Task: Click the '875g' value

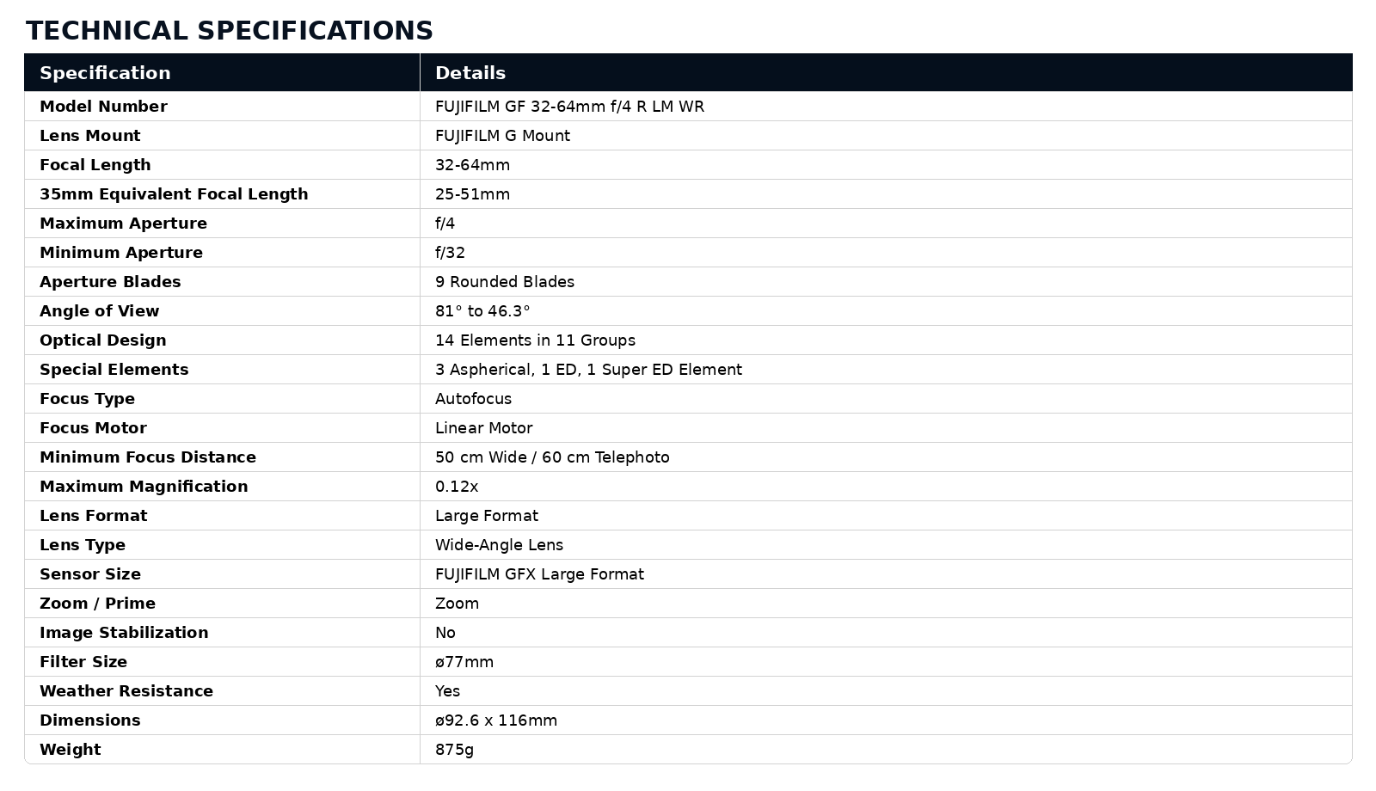Action: (454, 750)
